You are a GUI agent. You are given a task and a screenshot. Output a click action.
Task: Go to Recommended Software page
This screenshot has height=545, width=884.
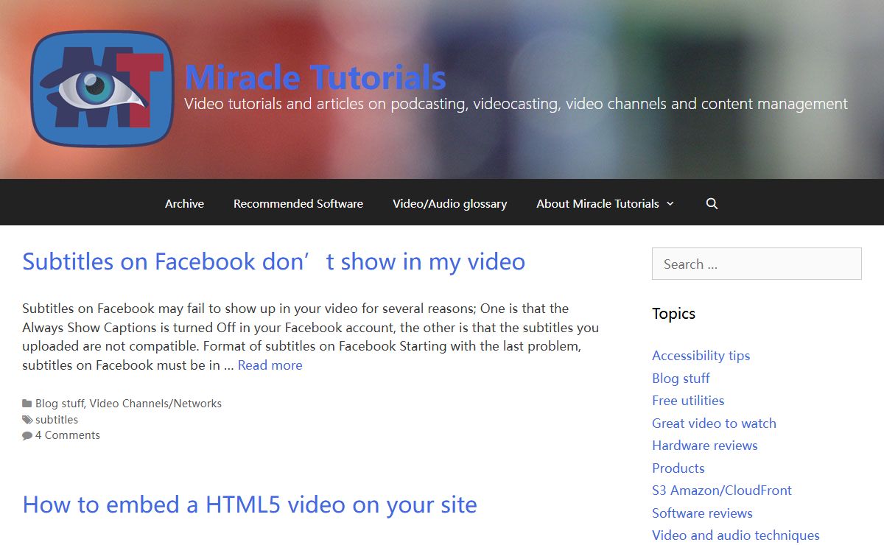pos(298,203)
